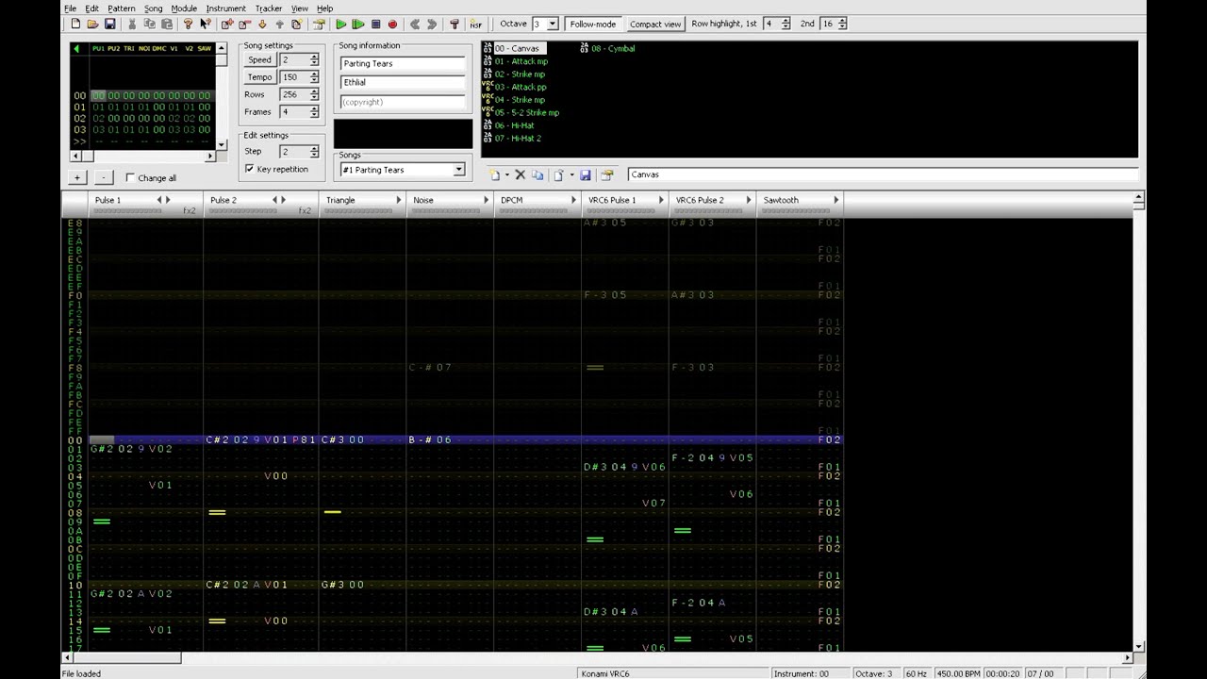1207x679 pixels.
Task: Toggle the Follow-mode button
Action: click(x=593, y=24)
